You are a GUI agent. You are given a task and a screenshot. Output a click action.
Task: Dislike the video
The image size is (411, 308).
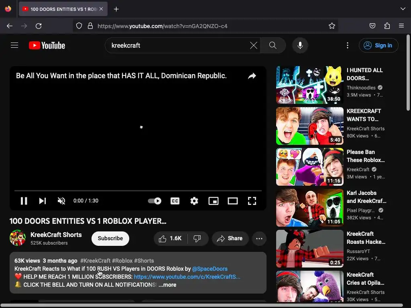197,238
